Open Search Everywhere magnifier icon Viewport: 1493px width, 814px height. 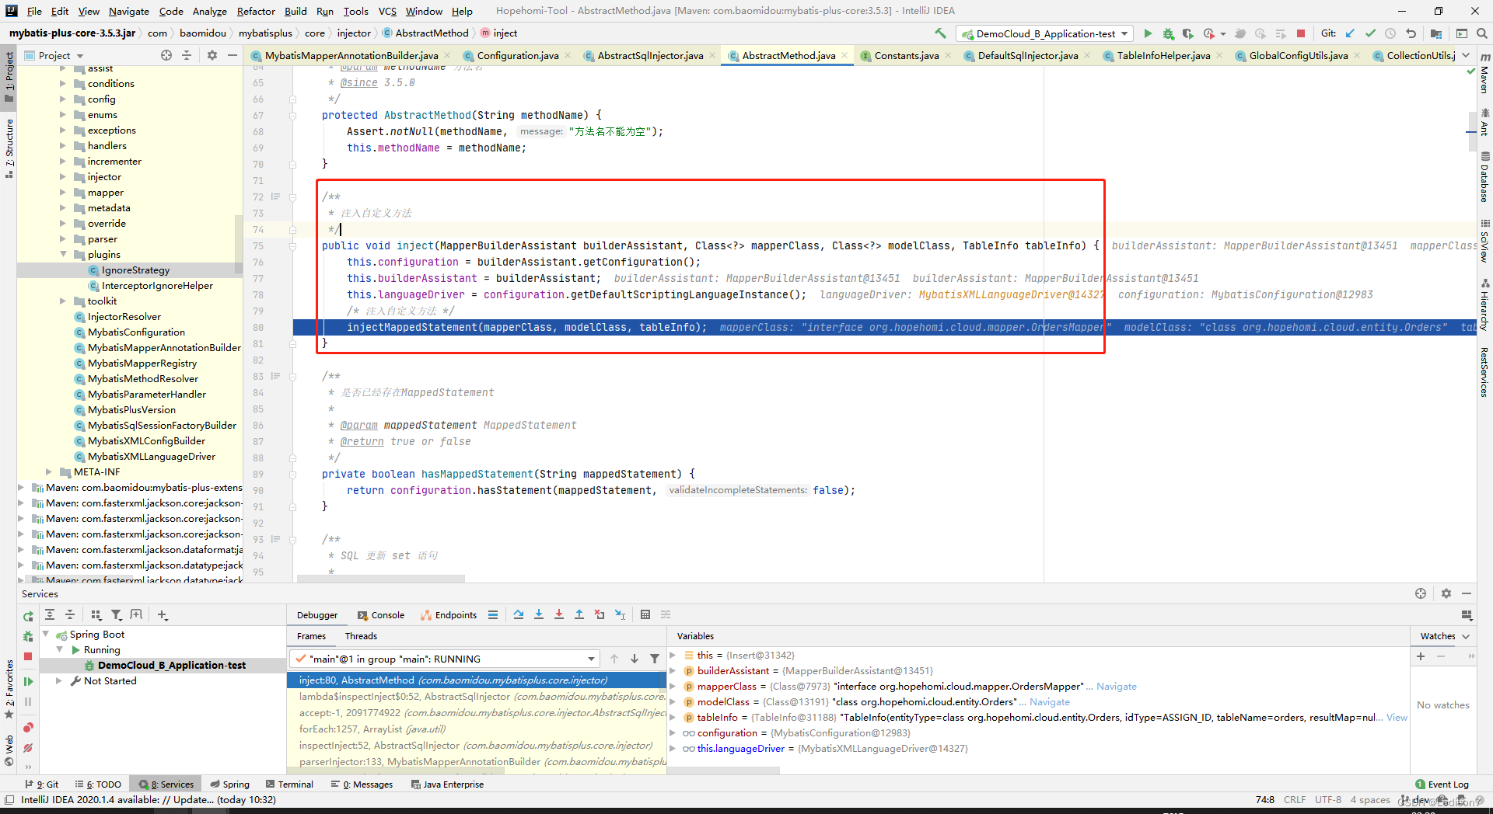(x=1482, y=33)
